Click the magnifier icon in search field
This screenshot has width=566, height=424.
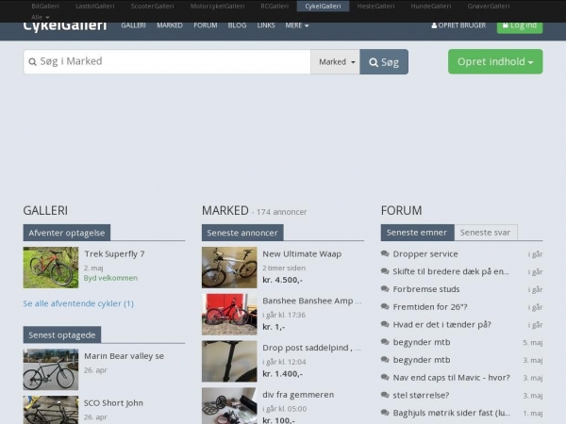pos(32,61)
